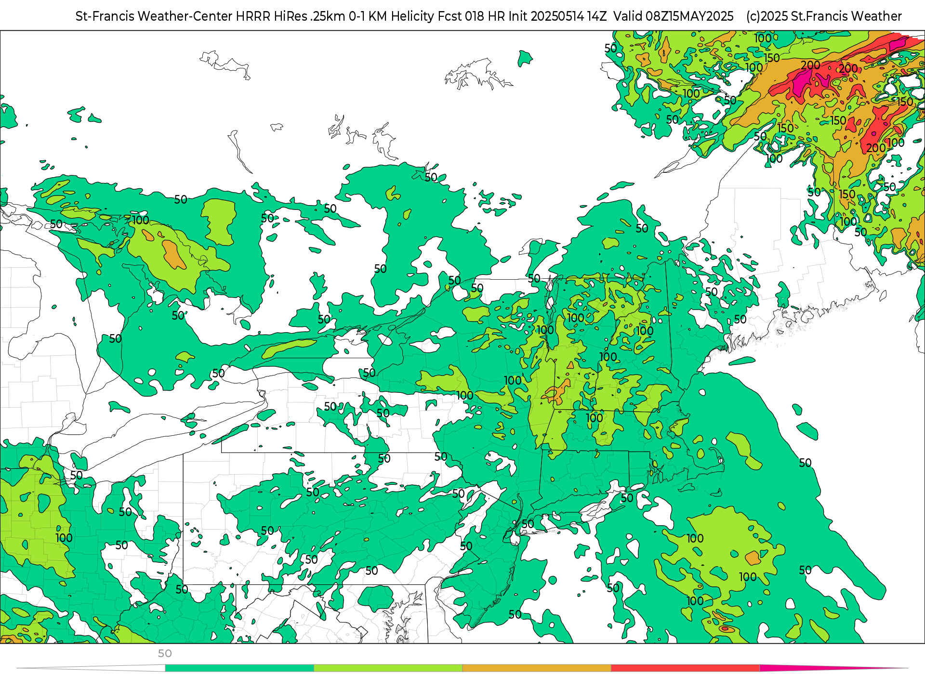This screenshot has width=925, height=674.
Task: Click the red color bar segment
Action: [x=686, y=668]
